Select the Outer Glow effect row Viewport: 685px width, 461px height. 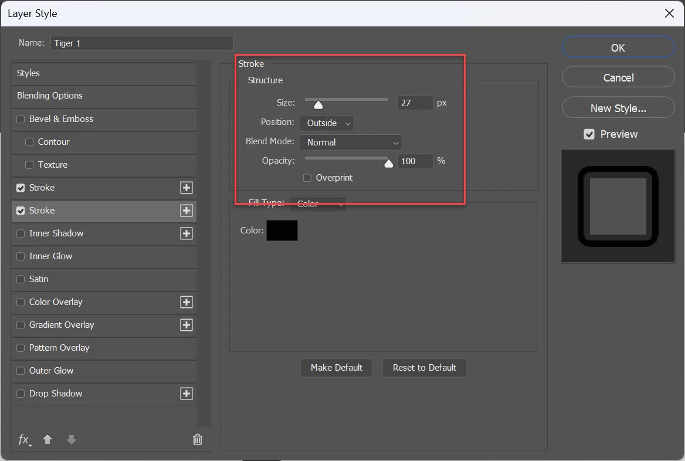coord(104,371)
